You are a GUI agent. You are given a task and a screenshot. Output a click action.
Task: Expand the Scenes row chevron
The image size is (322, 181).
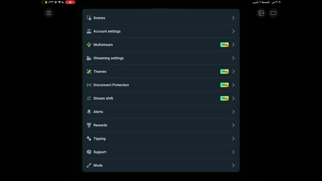click(233, 18)
